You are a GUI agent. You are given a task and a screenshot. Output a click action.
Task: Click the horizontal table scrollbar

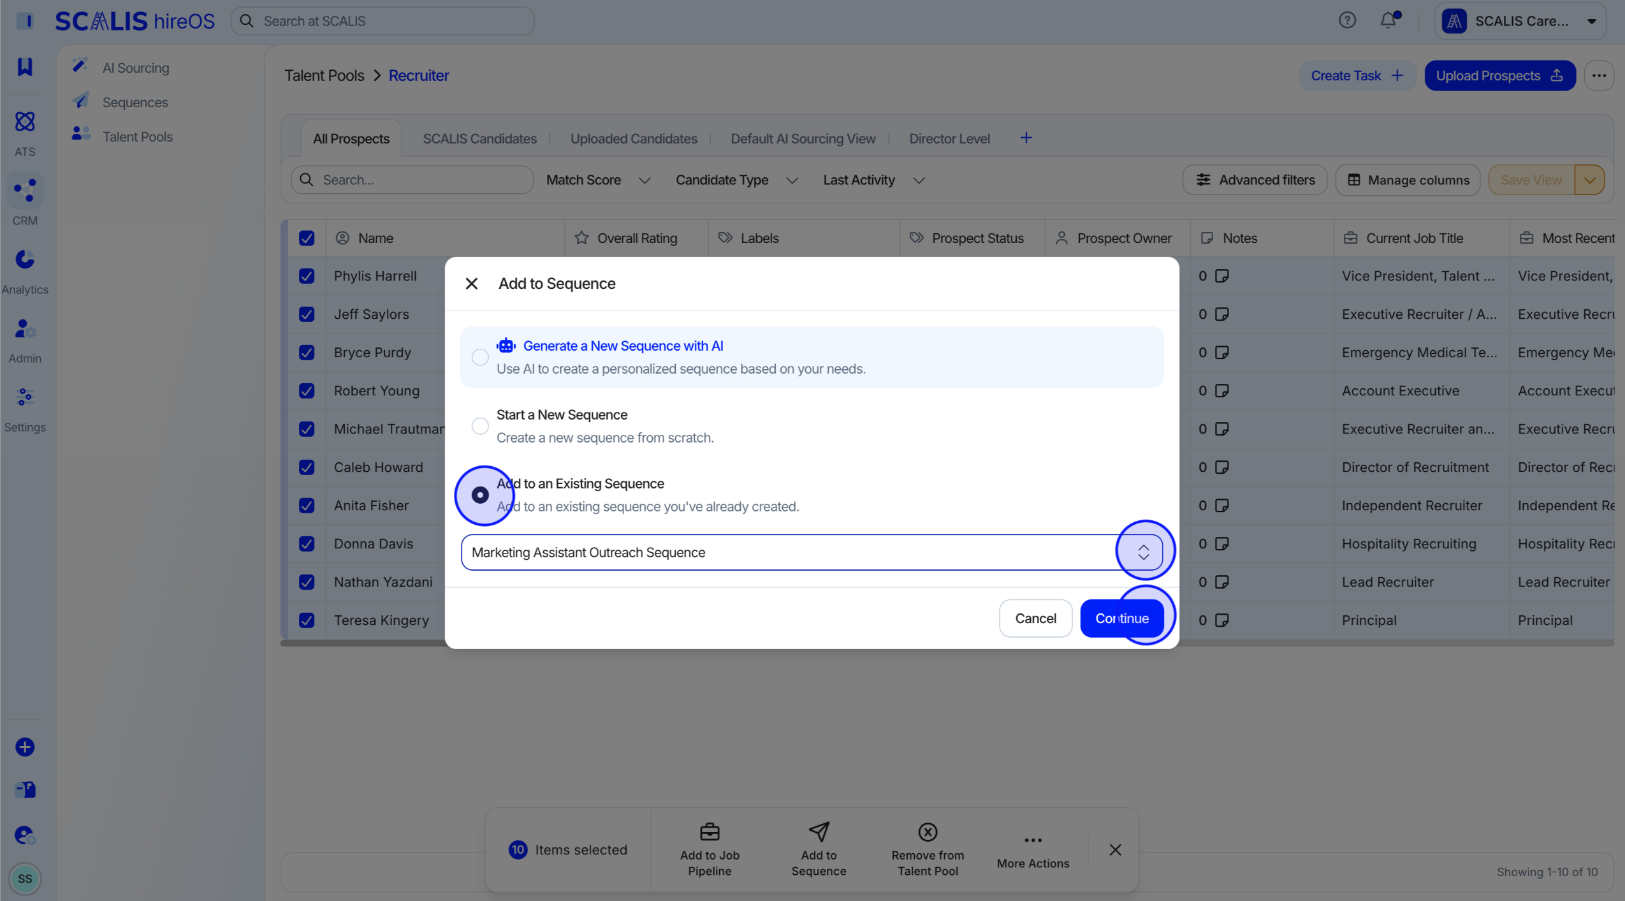click(x=947, y=643)
